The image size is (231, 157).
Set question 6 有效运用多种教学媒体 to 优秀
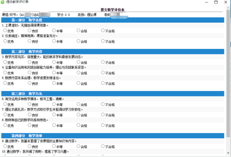[x=5, y=104]
